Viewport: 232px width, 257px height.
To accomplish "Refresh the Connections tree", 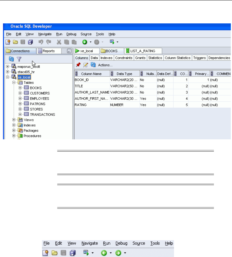I will [11, 59].
